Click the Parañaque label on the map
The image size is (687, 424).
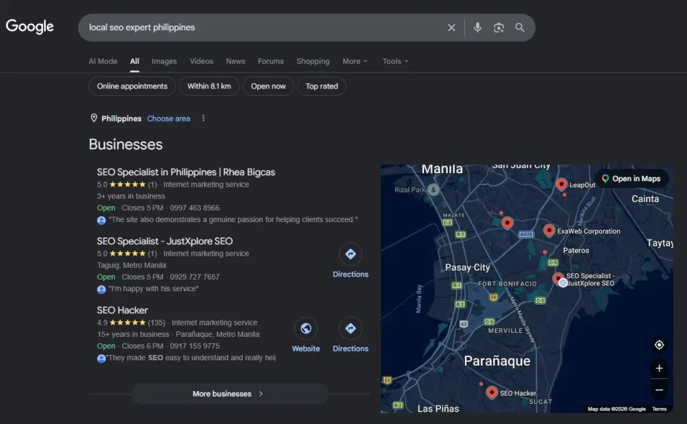(497, 362)
